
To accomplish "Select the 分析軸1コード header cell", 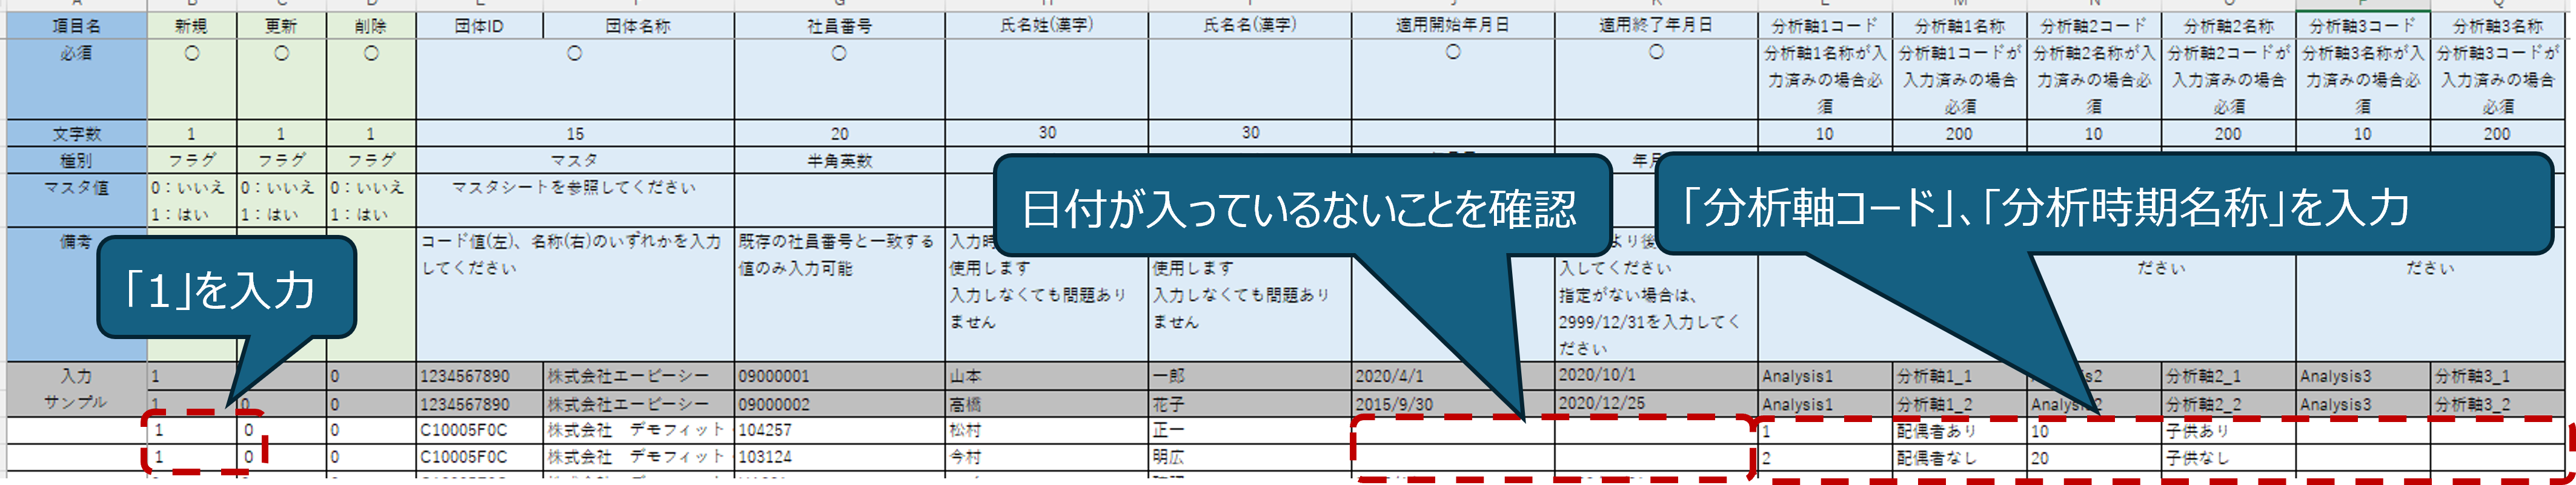I will 1824,26.
